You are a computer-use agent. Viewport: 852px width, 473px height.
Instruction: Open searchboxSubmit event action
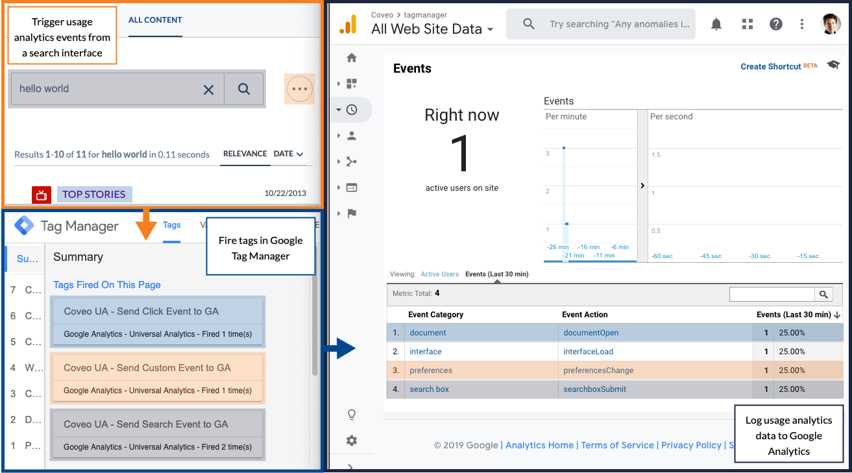pos(595,389)
